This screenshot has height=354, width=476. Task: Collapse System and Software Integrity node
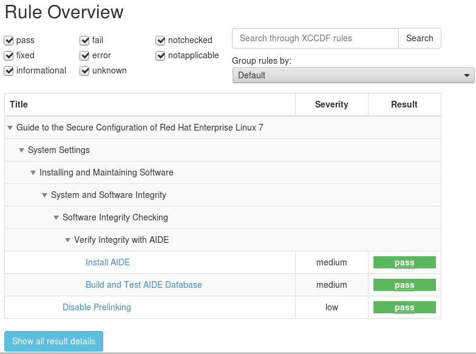pos(45,195)
